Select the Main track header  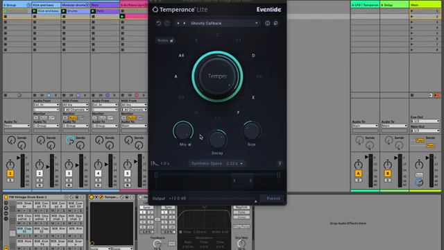425,5
